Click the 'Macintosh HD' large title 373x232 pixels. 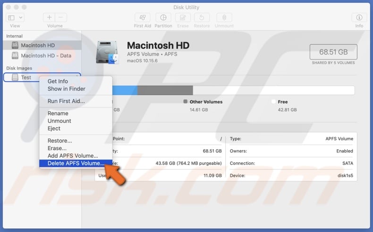pos(158,46)
